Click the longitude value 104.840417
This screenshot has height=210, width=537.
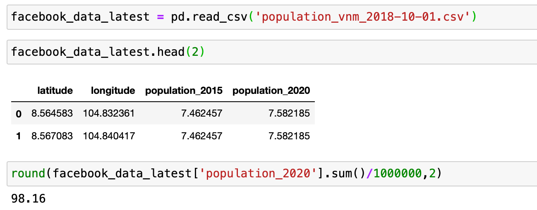click(109, 136)
